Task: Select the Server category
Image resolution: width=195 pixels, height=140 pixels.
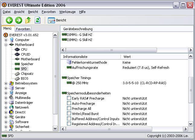Action: [20, 88]
